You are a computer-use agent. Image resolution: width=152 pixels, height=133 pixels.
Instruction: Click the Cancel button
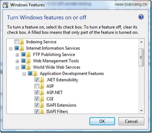pos(131,121)
